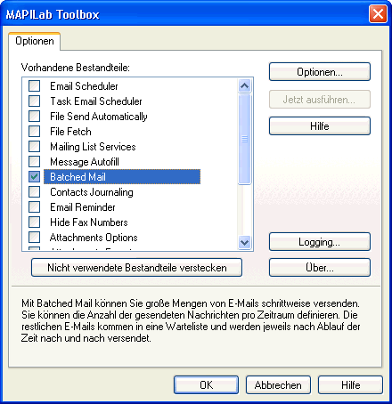
Task: Enable the Email Scheduler checkbox
Action: pos(34,86)
